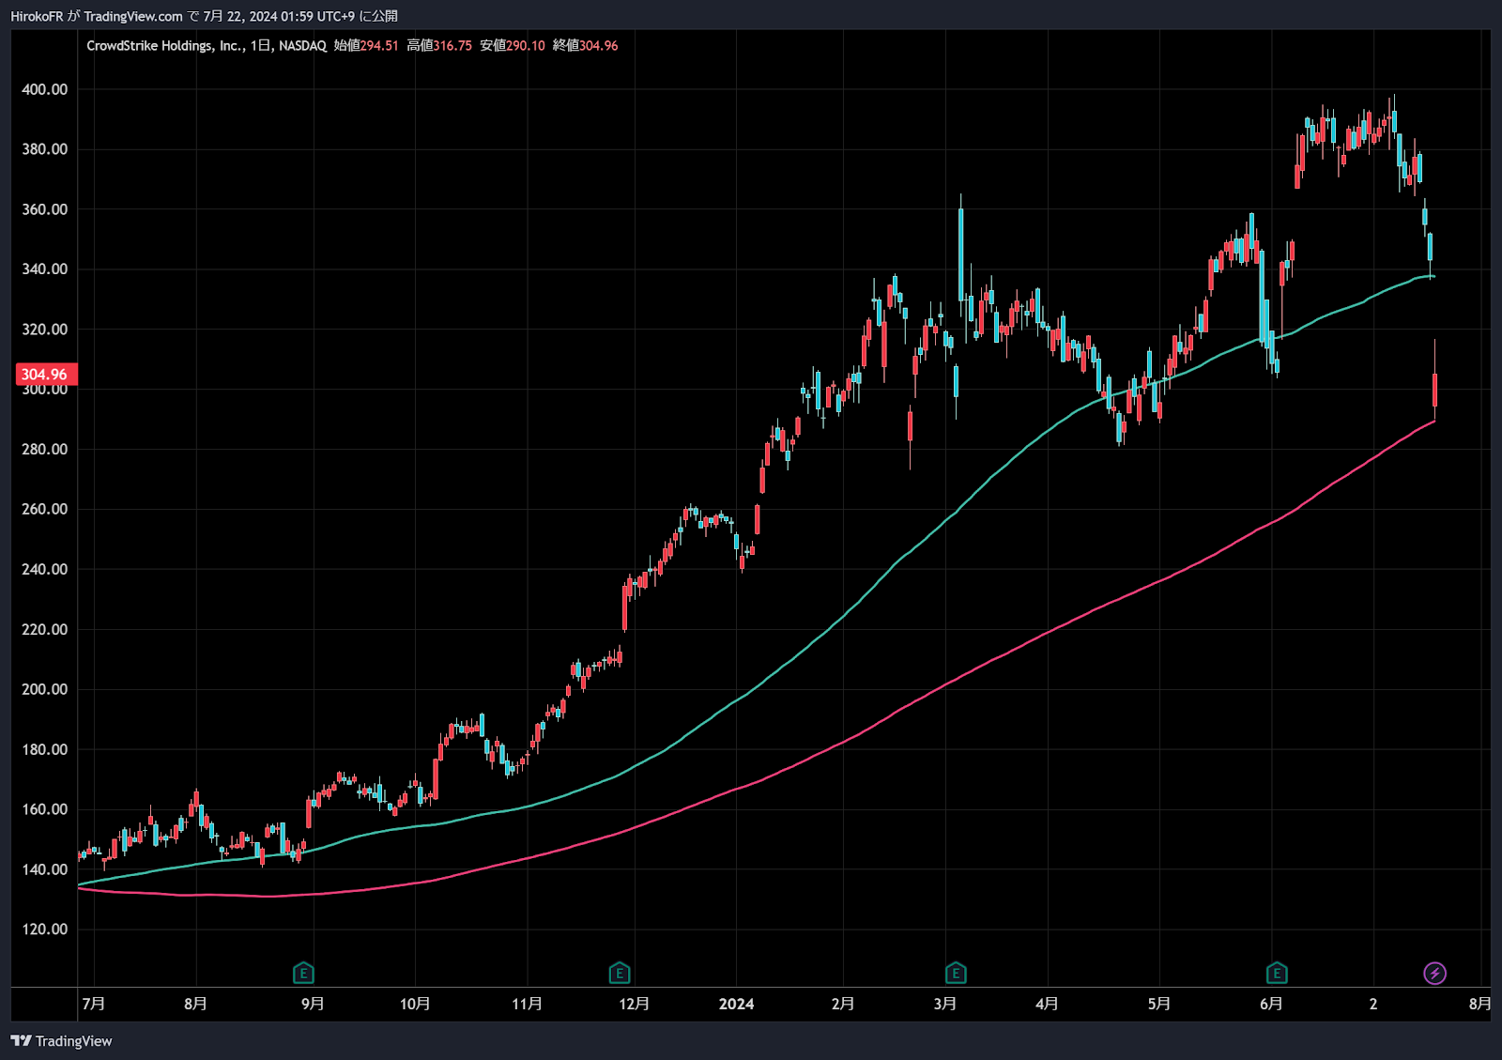Click the 7月 time axis label
Viewport: 1502px width, 1060px height.
pyautogui.click(x=93, y=1004)
